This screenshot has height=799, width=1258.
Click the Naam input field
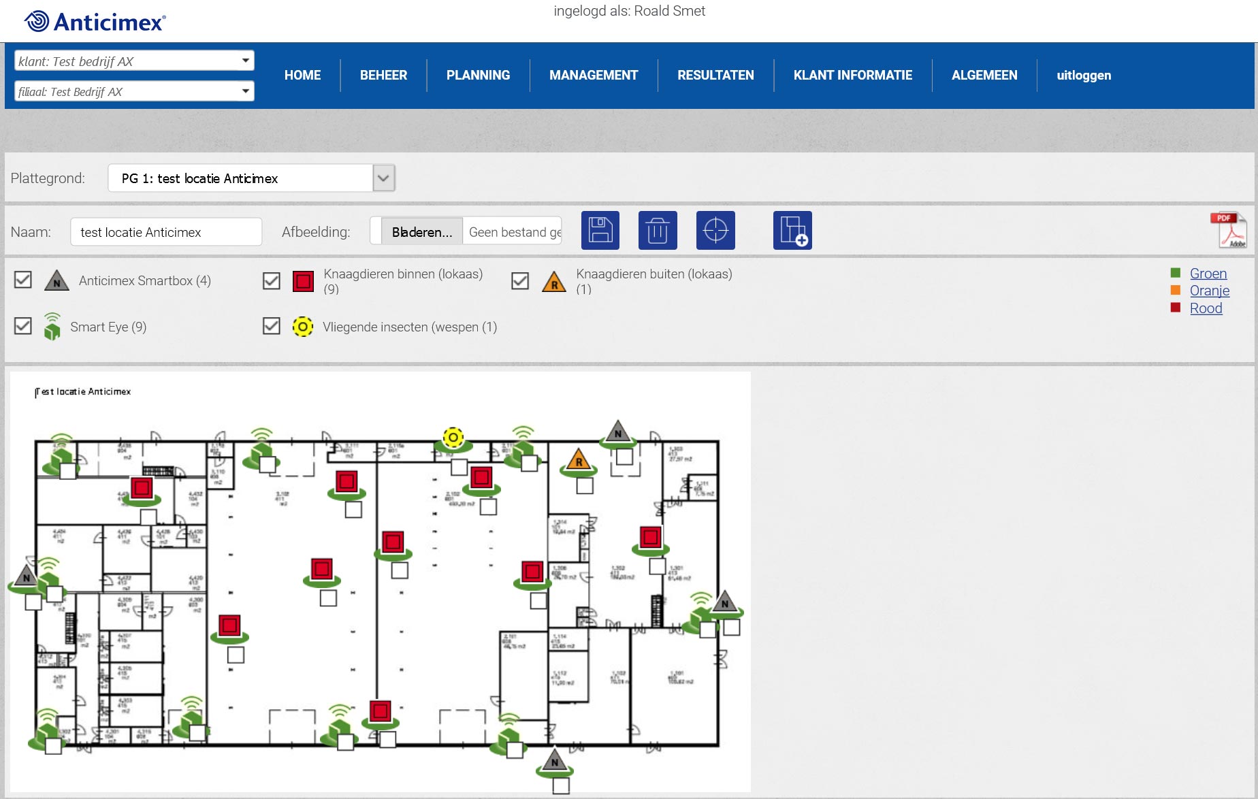click(166, 231)
